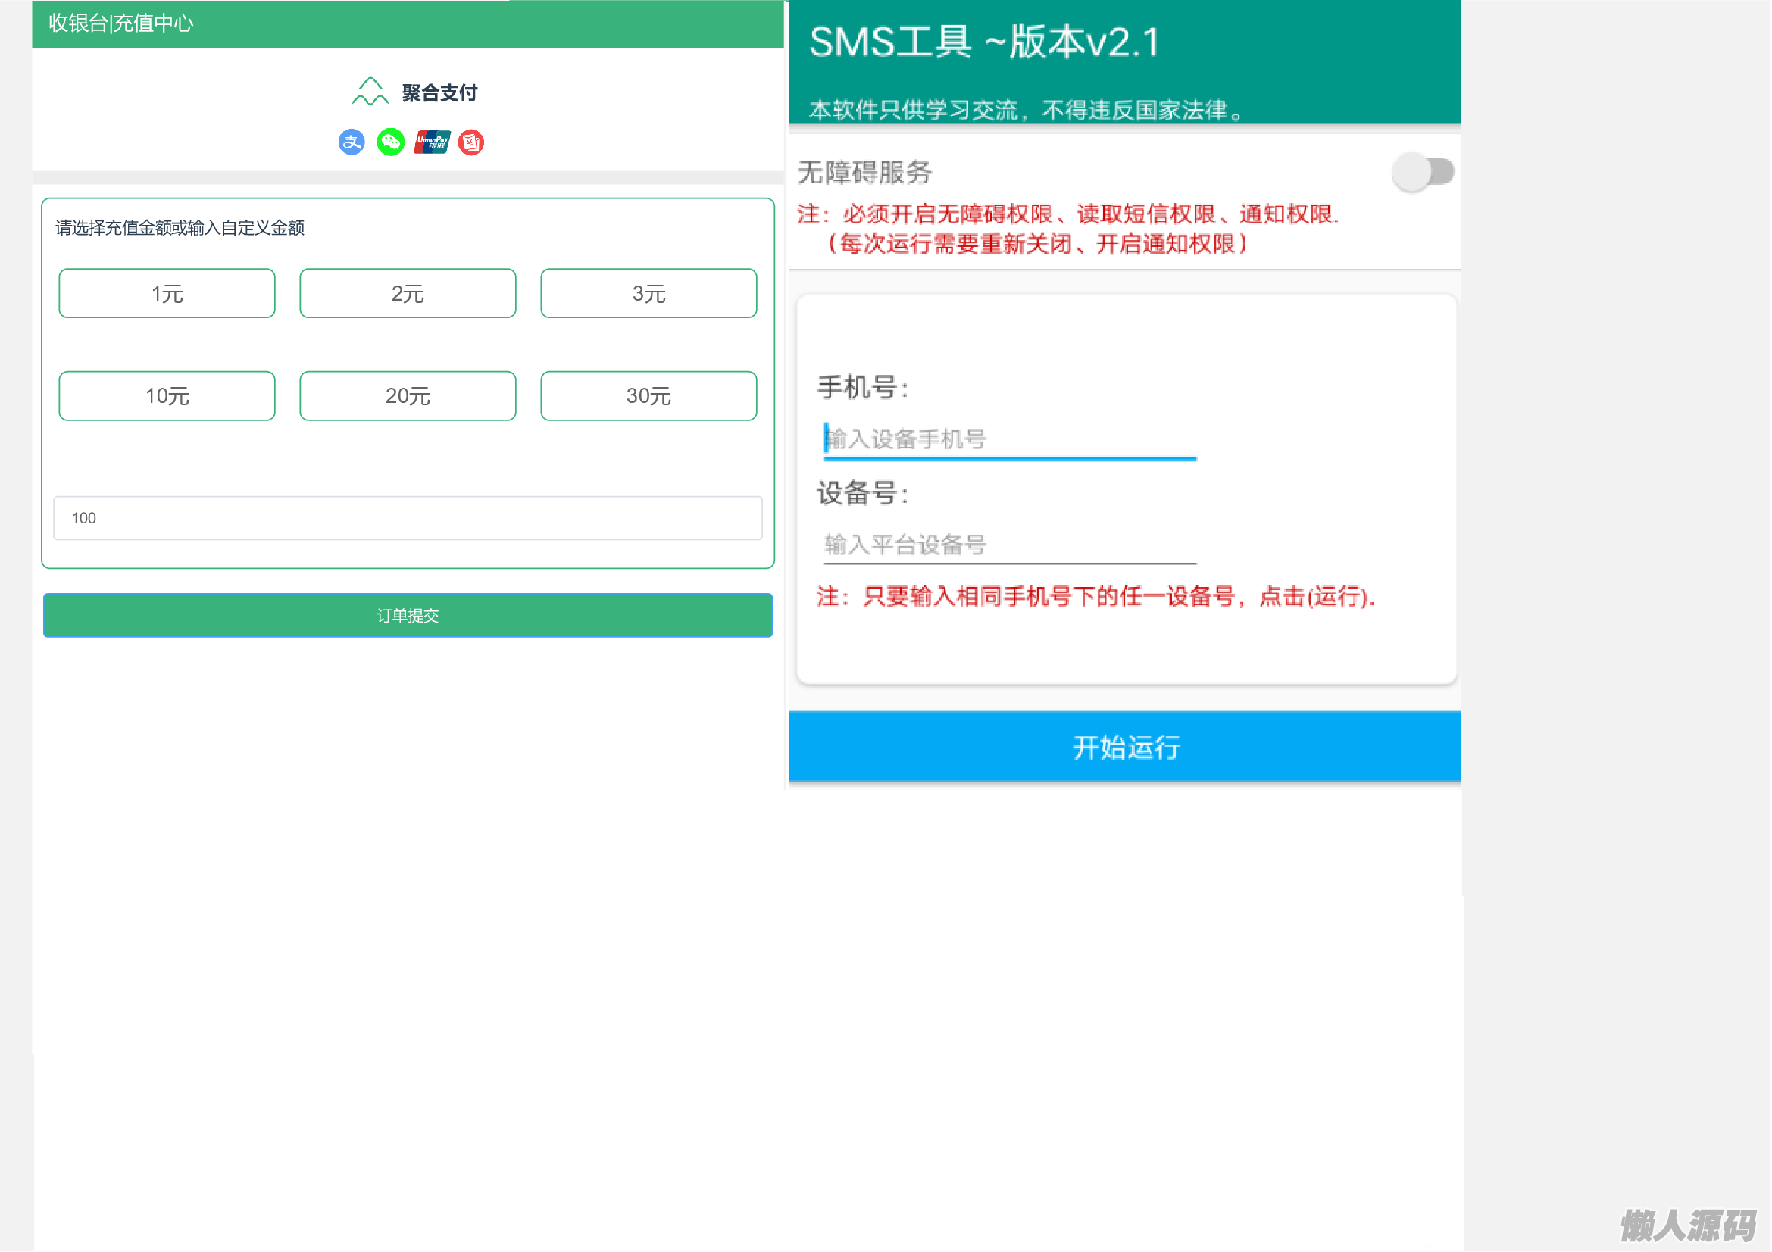
Task: Submit the order with 订单提交
Action: click(408, 616)
